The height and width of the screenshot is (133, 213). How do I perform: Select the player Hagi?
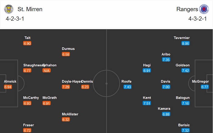point(147,65)
